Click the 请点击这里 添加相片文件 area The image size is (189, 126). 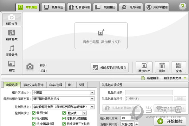coord(101,36)
